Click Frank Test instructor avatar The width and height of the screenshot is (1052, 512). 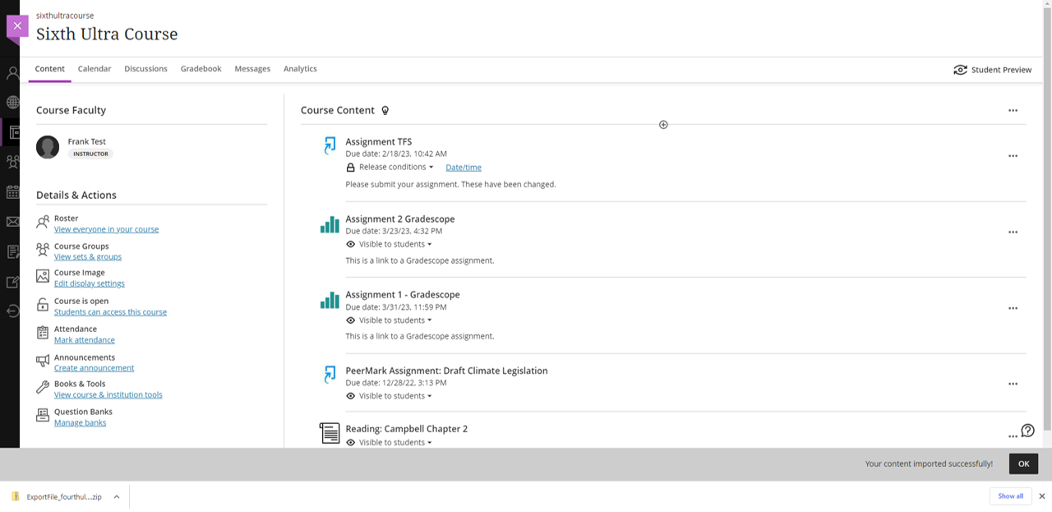pos(48,147)
